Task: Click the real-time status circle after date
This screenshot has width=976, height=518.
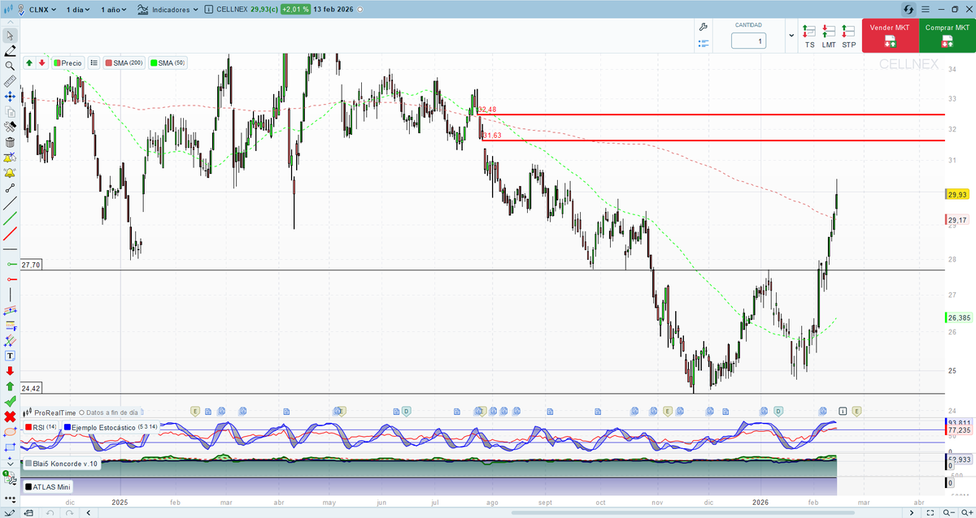Action: pos(359,10)
